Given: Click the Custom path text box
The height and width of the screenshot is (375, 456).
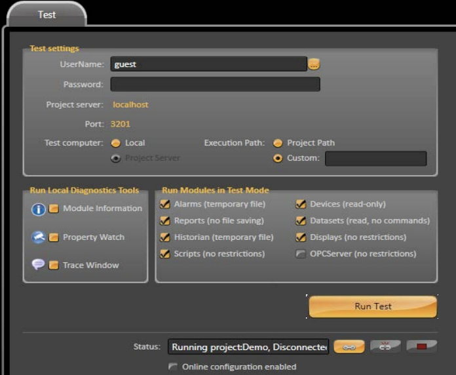Looking at the screenshot, I should 375,159.
